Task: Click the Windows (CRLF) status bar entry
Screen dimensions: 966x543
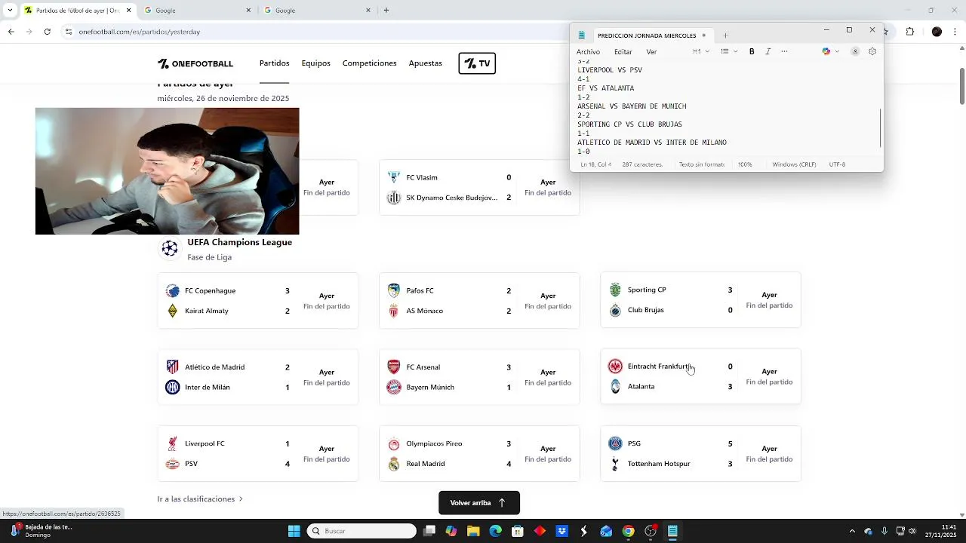Action: [x=793, y=164]
